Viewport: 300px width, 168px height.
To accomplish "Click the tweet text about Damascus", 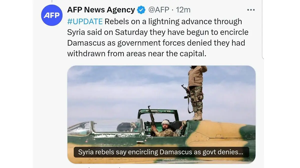I will (x=157, y=37).
